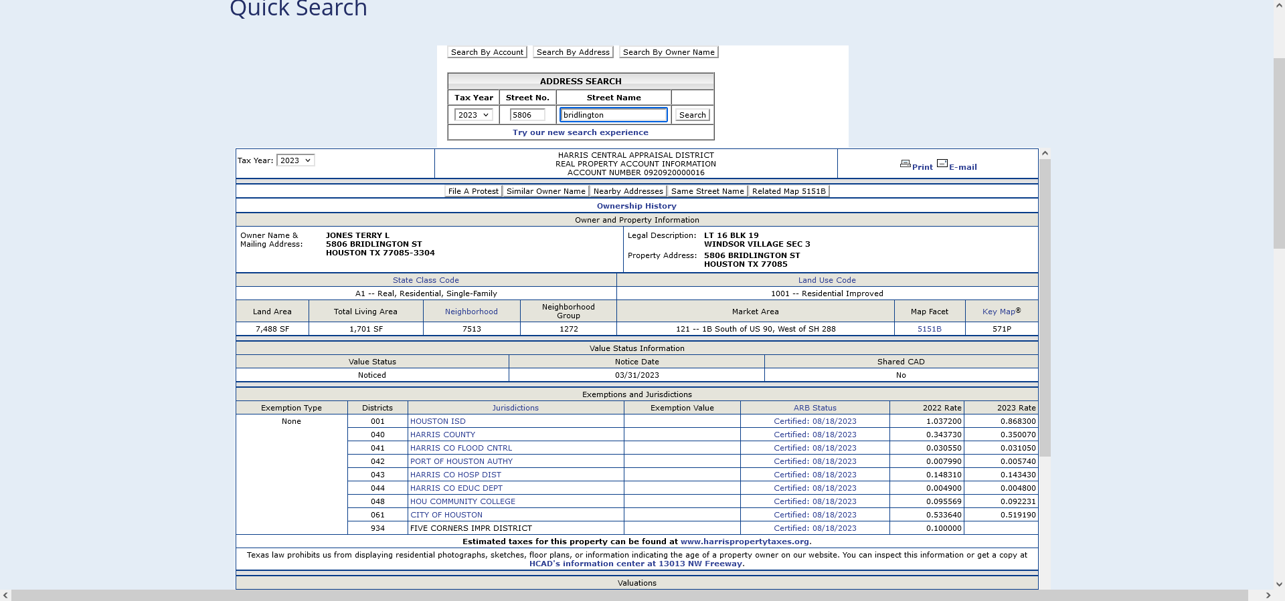
Task: Click the Nearby Addresses button
Action: pos(628,191)
